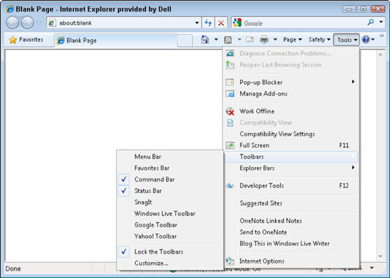Open OneNote Linked Notes

(x=291, y=221)
